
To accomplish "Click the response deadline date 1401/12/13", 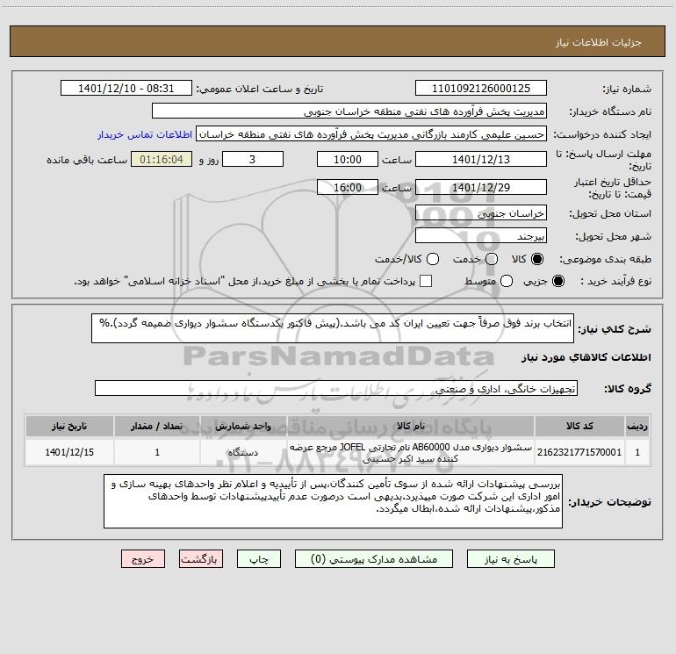I will 481,159.
